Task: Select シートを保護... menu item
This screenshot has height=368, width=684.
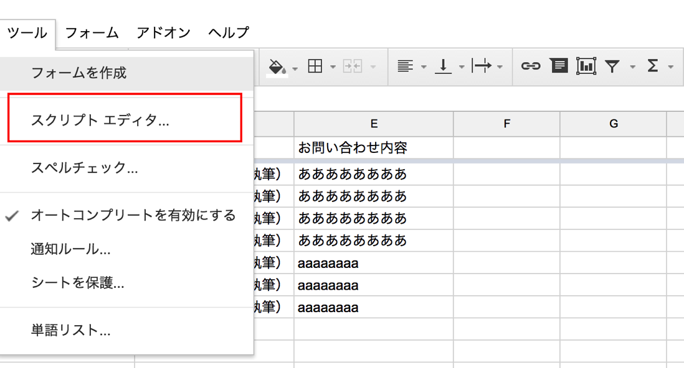Action: pyautogui.click(x=126, y=283)
